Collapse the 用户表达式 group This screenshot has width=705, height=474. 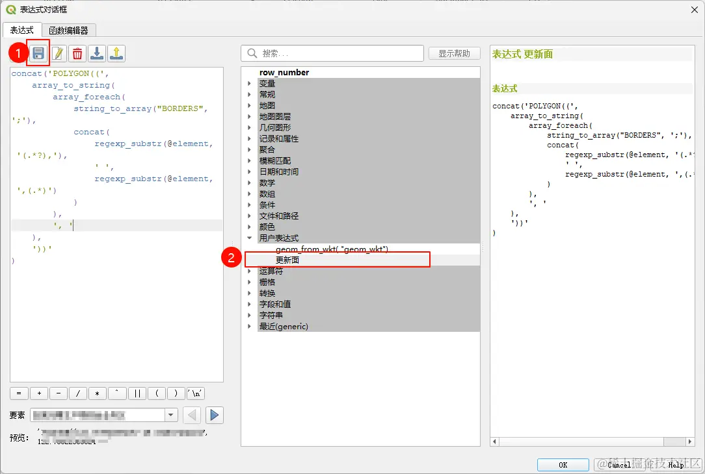(x=250, y=238)
